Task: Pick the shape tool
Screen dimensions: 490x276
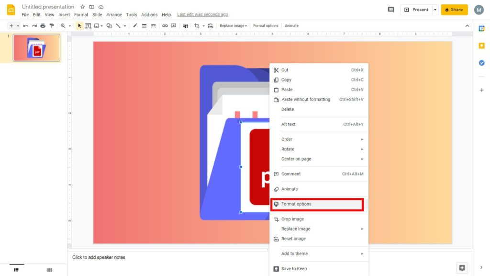Action: coord(109,26)
